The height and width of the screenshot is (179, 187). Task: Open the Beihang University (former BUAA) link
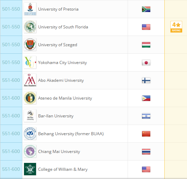click(x=71, y=134)
